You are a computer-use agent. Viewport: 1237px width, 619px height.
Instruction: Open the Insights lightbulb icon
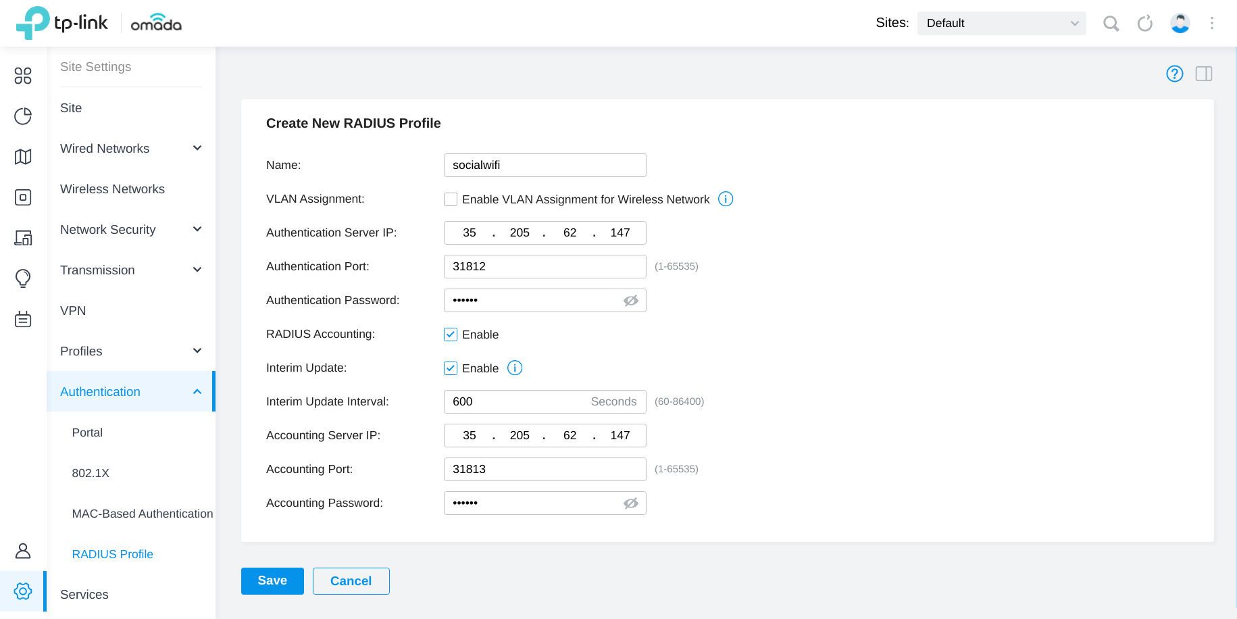(x=23, y=278)
